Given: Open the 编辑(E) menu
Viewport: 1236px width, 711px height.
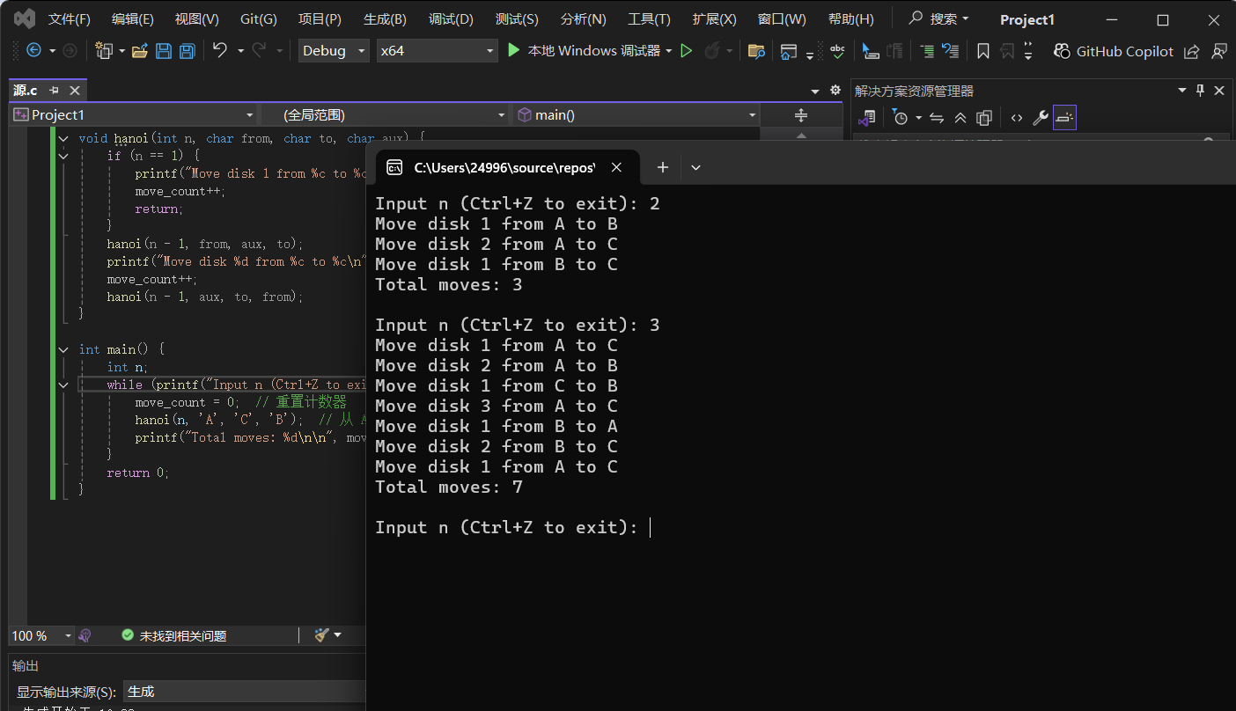Looking at the screenshot, I should click(133, 18).
